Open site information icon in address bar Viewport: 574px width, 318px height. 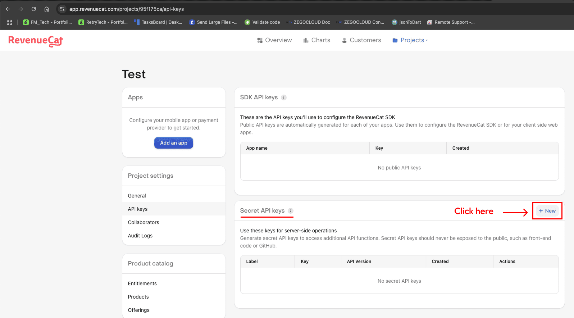(62, 9)
